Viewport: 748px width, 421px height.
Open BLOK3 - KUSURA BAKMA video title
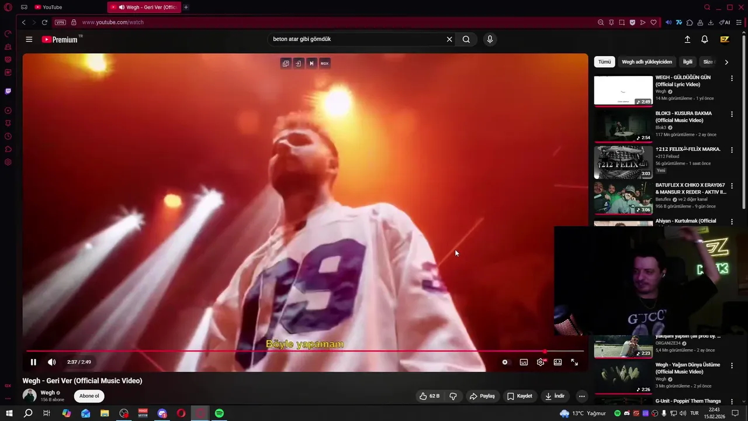point(684,116)
